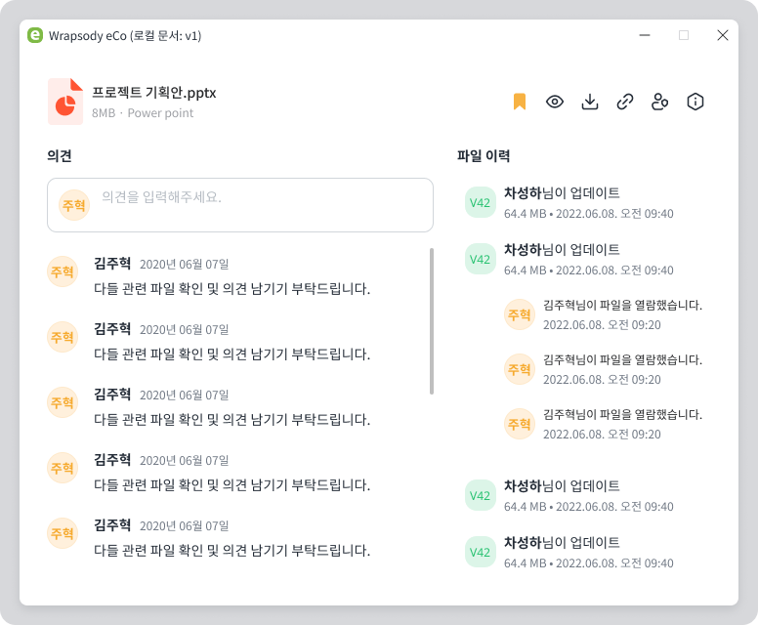Click the disabled maximize window button

click(684, 35)
